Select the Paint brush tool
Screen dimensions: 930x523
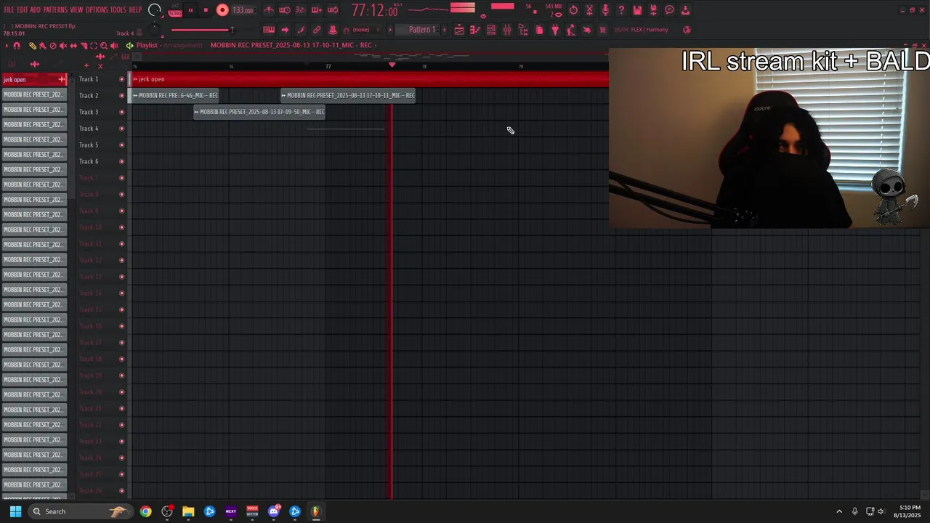pyautogui.click(x=43, y=46)
